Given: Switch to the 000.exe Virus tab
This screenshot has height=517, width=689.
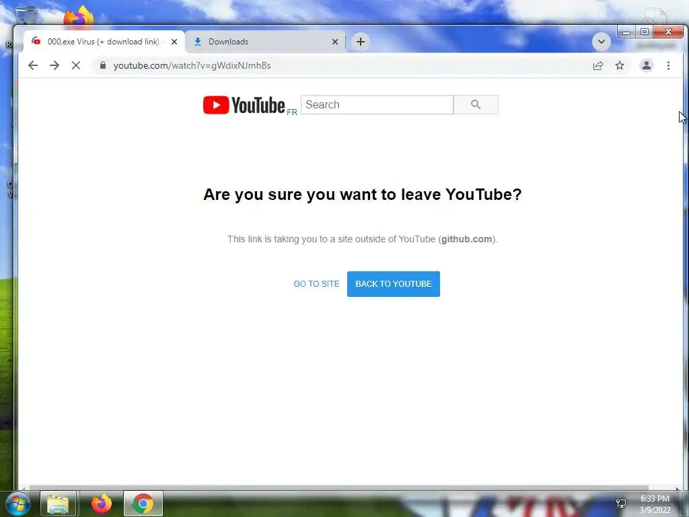Looking at the screenshot, I should click(x=104, y=42).
